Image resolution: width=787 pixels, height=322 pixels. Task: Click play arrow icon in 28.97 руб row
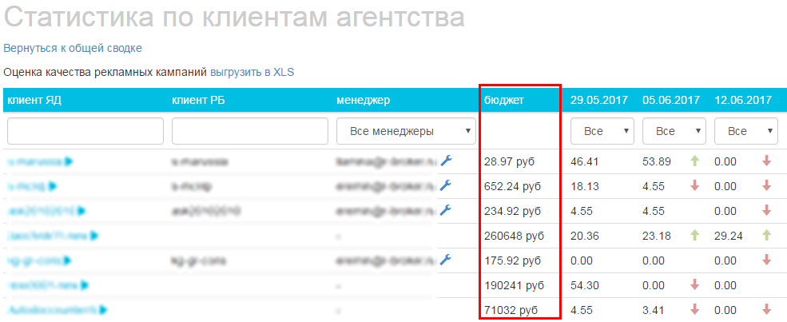pyautogui.click(x=70, y=161)
